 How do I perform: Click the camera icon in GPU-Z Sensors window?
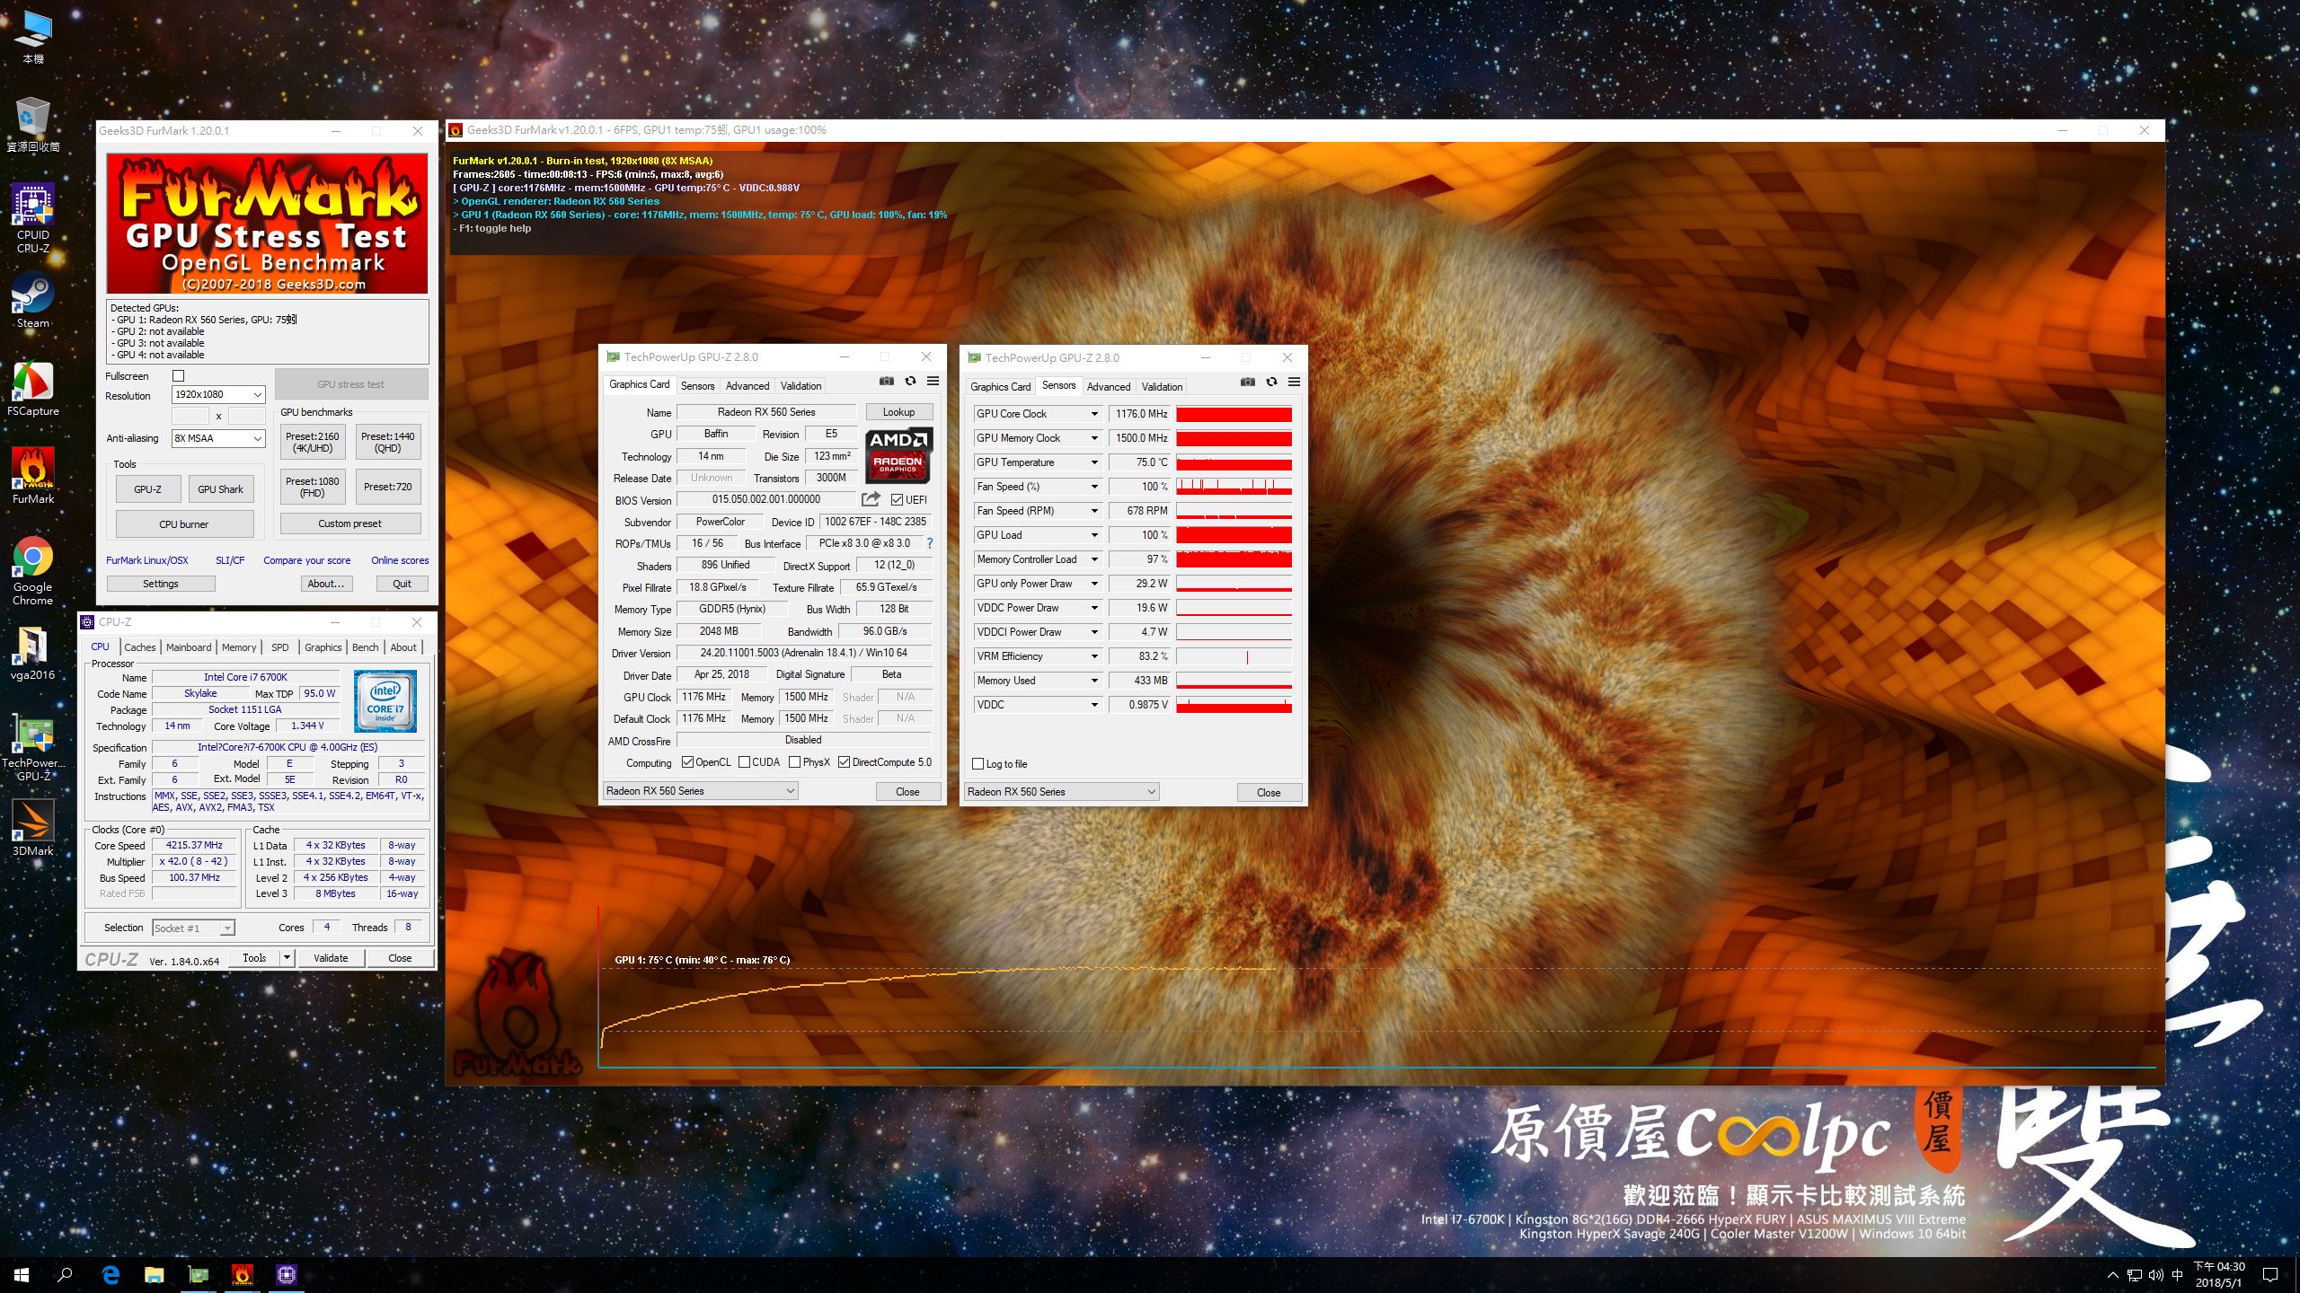1248,382
